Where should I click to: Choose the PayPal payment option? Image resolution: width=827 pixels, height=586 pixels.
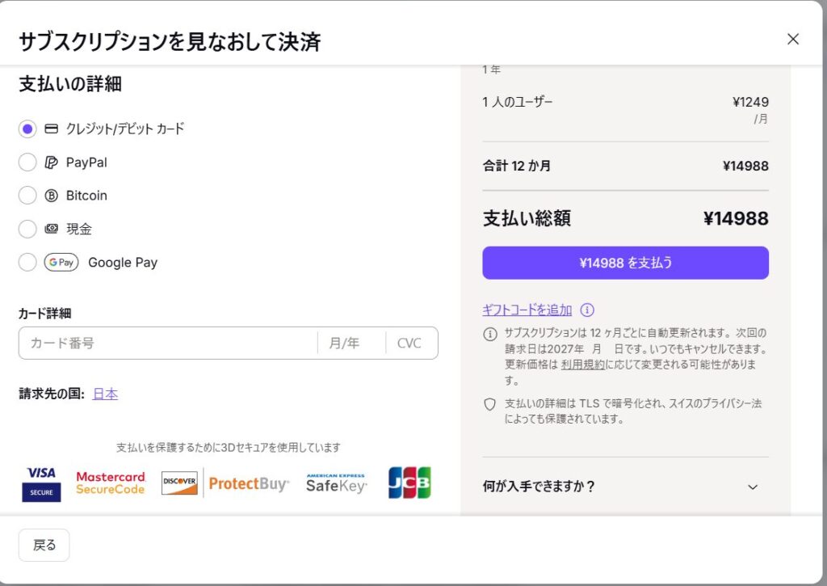click(27, 162)
